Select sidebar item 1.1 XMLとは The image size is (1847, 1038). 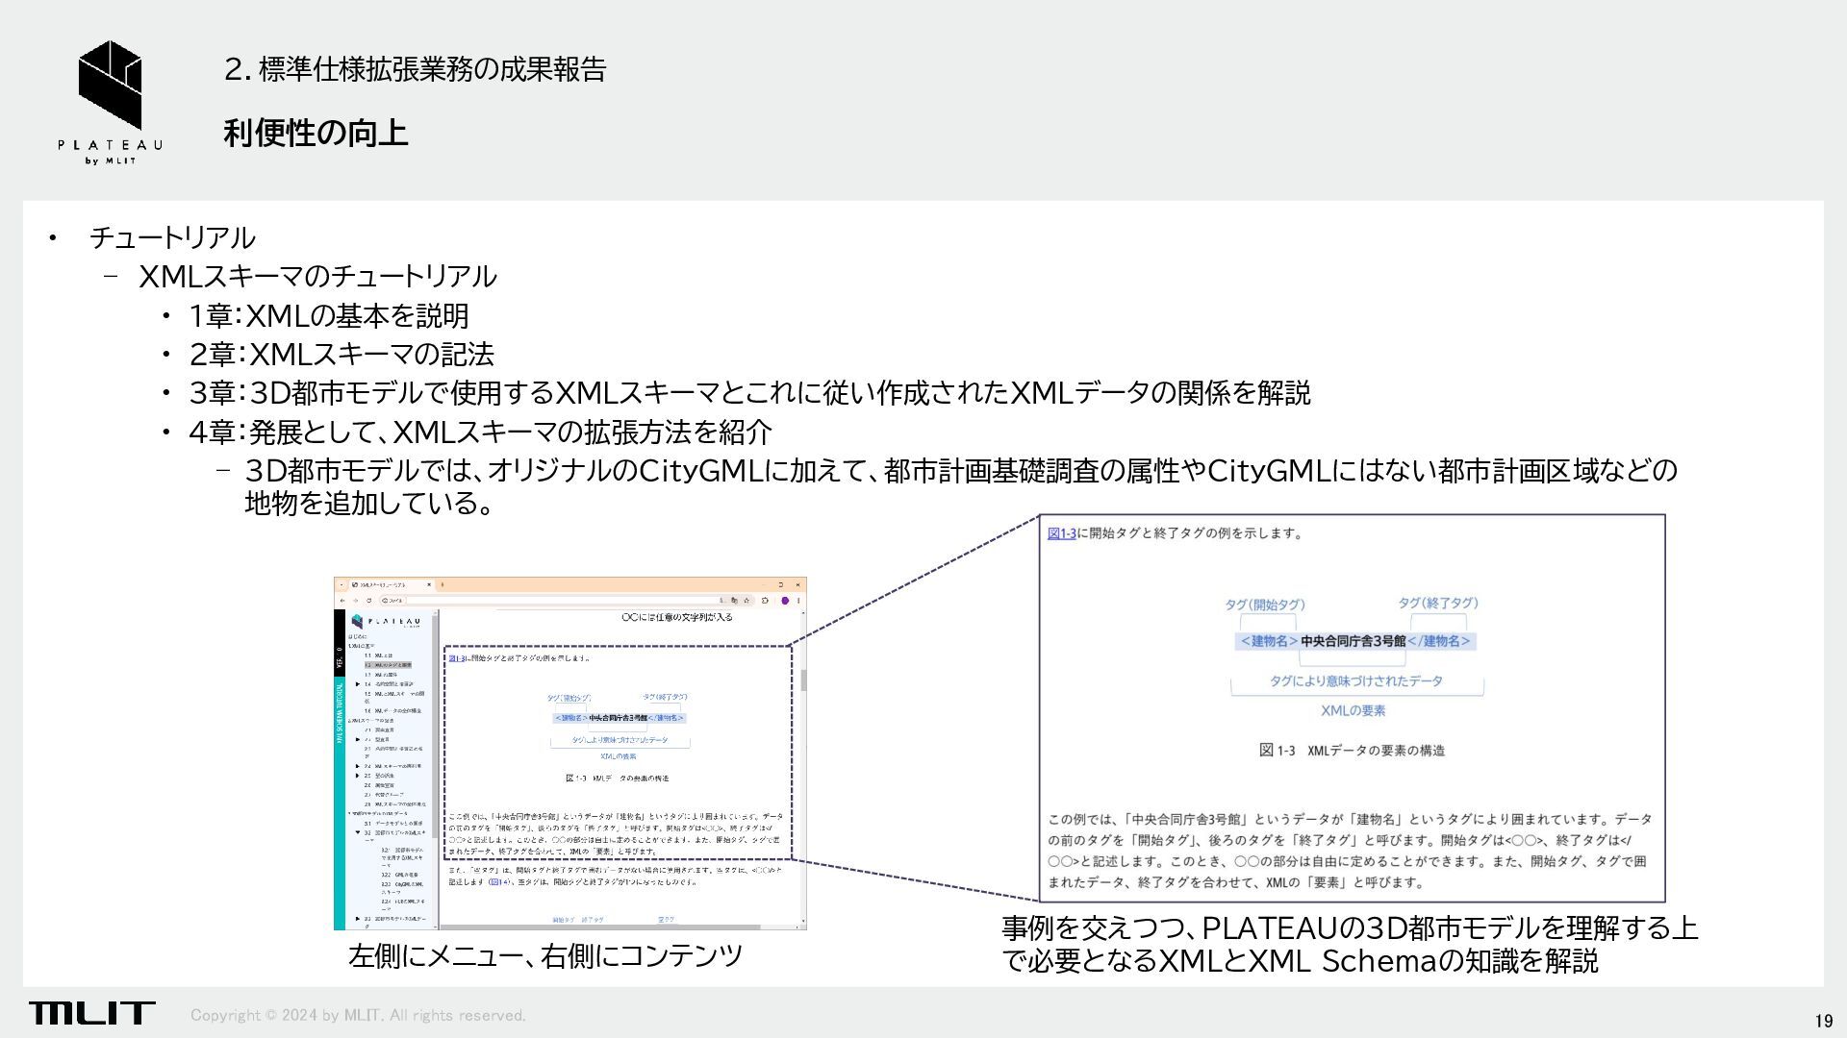(x=379, y=655)
